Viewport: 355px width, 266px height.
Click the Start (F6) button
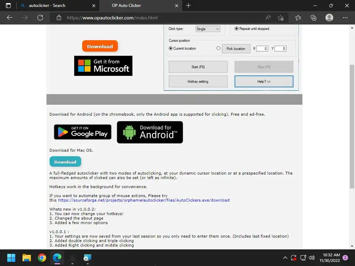[x=198, y=67]
